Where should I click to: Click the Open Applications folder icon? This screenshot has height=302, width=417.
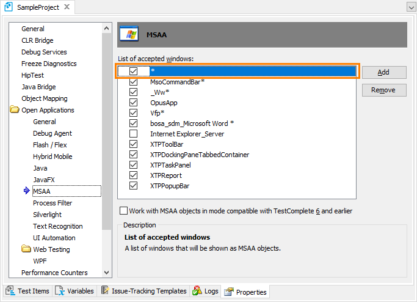click(14, 110)
